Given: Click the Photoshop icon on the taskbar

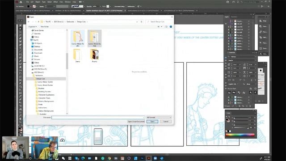Looking at the screenshot, I should click(x=142, y=158).
